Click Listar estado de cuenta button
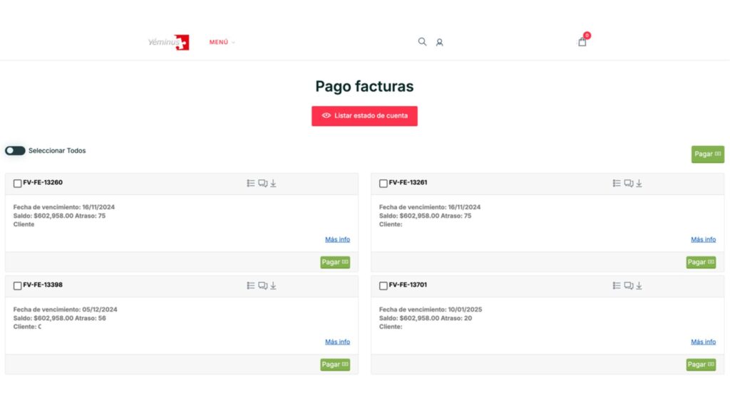This screenshot has width=730, height=410. 364,116
